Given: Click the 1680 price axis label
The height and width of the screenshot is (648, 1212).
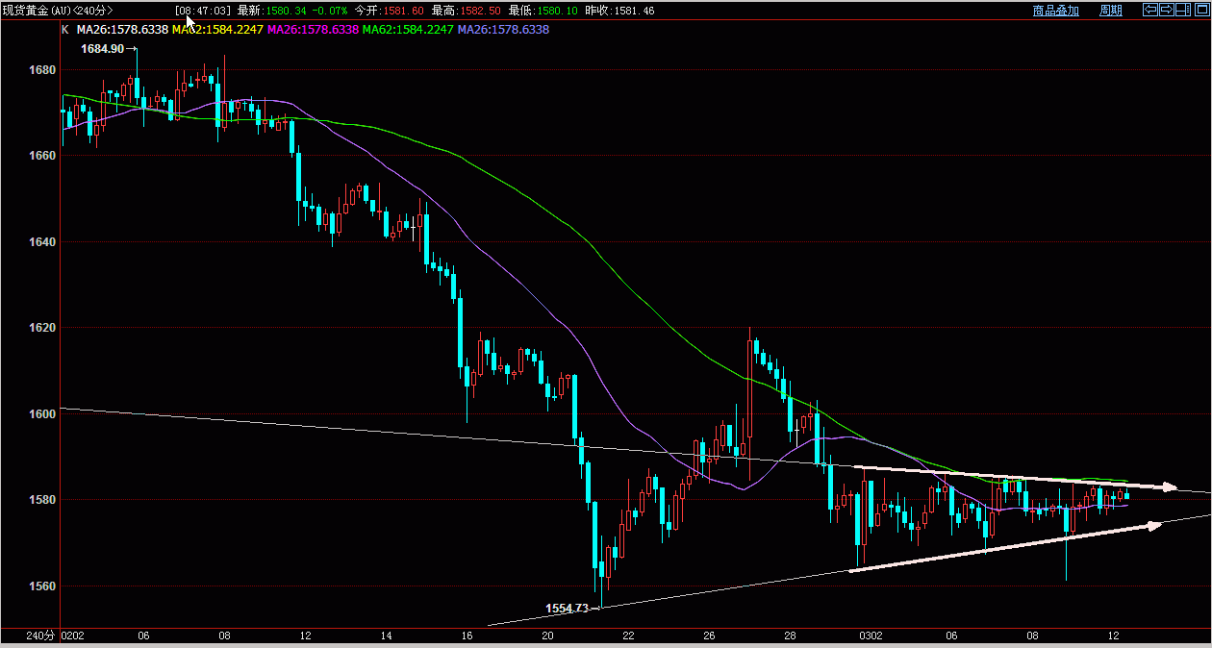Looking at the screenshot, I should click(43, 71).
